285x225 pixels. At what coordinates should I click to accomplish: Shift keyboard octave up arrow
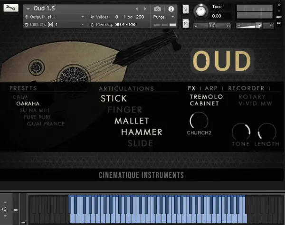click(5, 202)
